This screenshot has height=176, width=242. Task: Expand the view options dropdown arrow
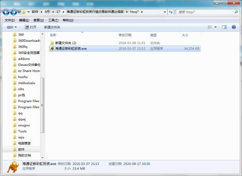pos(215,27)
